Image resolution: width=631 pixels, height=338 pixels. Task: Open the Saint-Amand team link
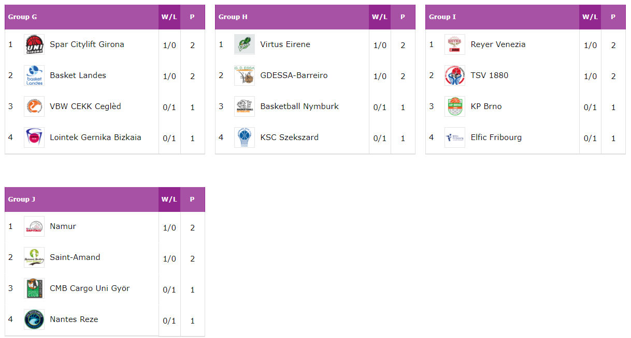click(75, 257)
